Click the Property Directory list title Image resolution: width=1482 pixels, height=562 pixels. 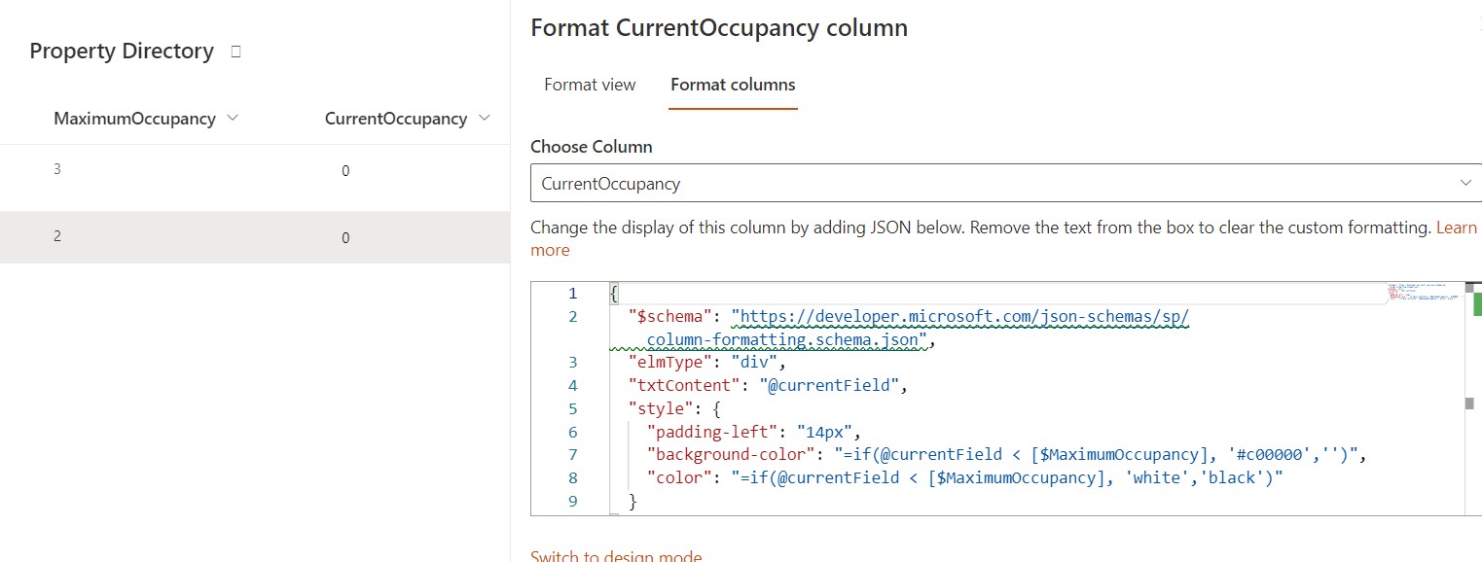[122, 52]
